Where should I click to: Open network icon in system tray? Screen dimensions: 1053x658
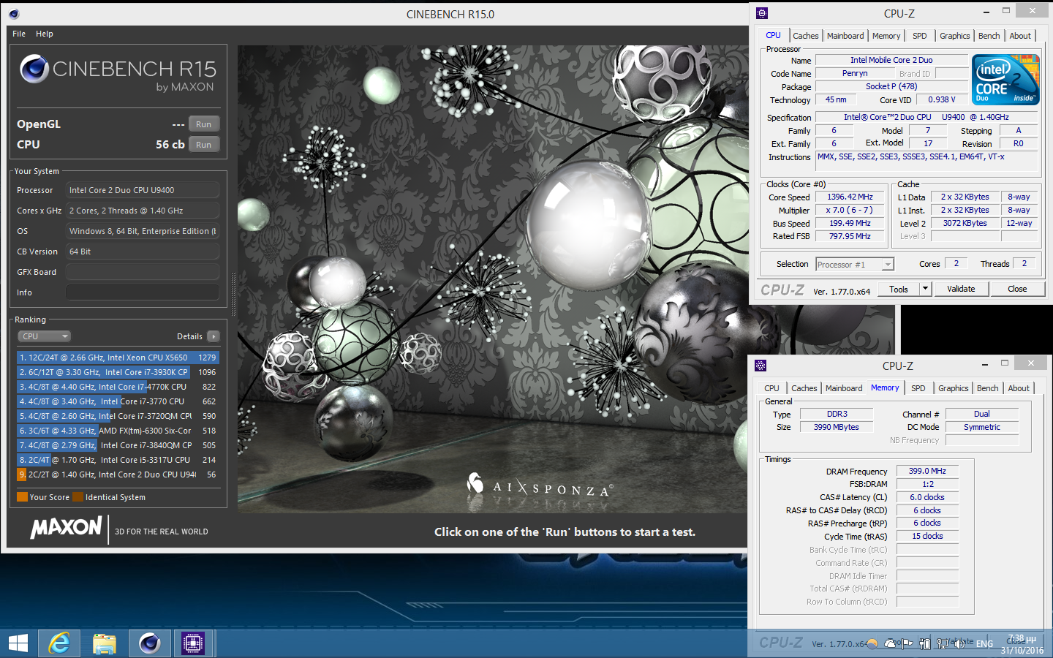943,643
